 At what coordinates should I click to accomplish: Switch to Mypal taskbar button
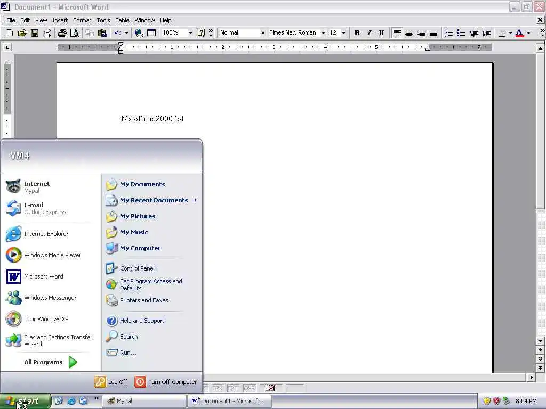point(144,401)
